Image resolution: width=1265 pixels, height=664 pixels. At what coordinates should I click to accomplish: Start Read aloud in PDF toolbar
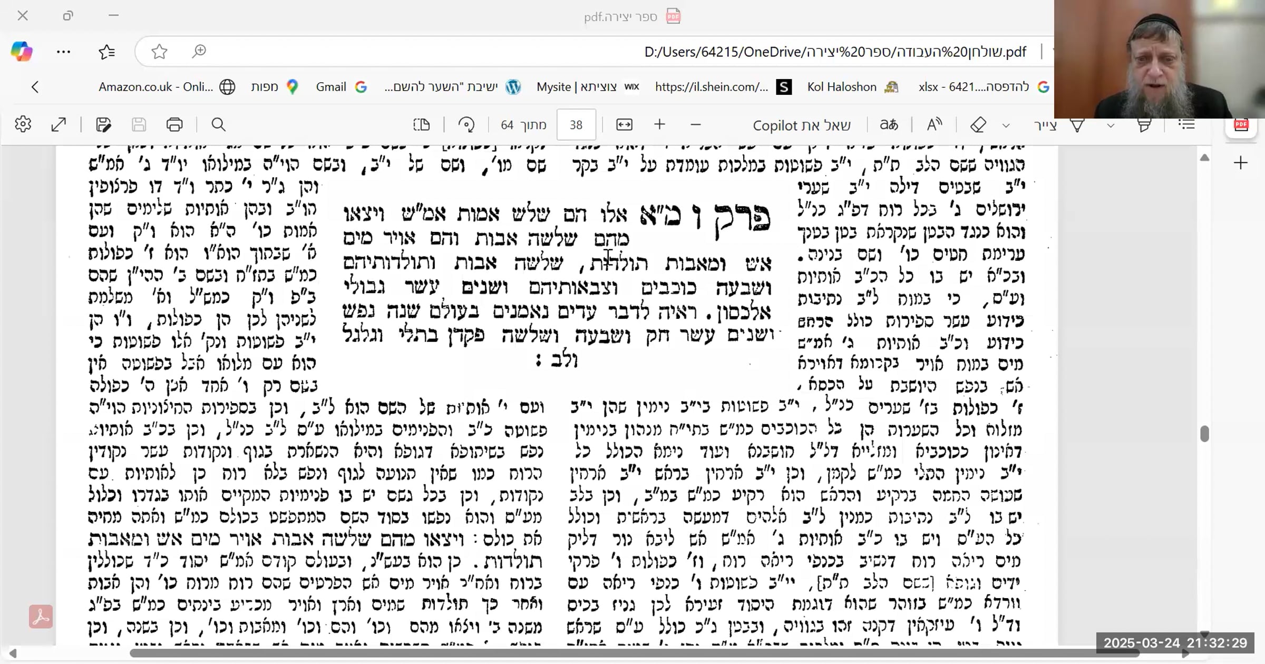click(x=935, y=124)
